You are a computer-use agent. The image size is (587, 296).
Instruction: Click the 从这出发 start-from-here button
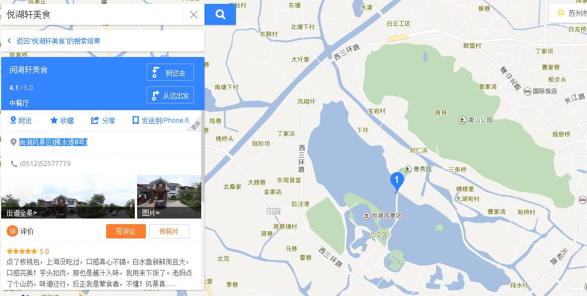point(170,95)
